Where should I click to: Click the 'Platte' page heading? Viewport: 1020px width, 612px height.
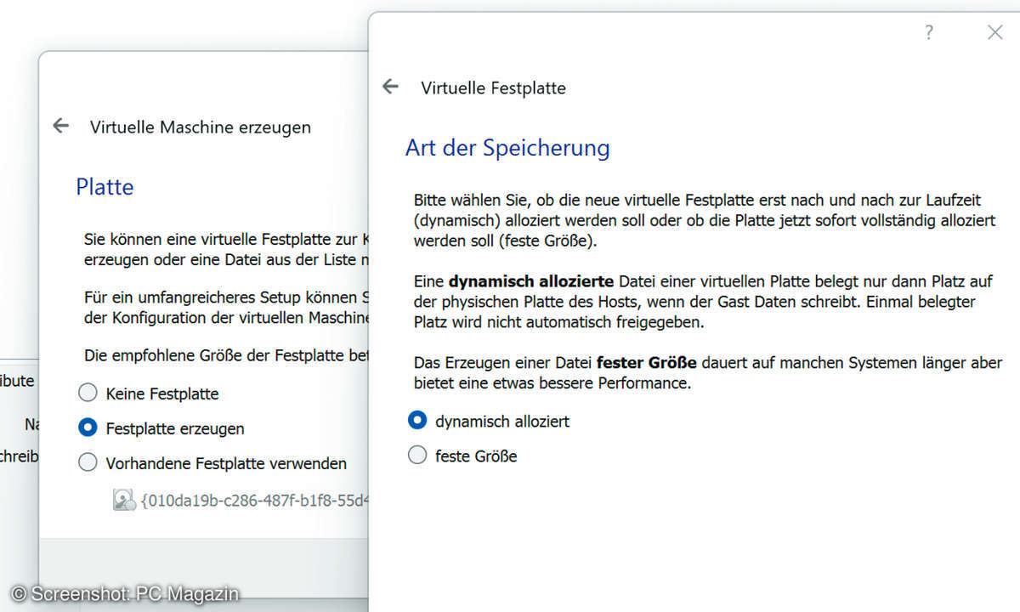[105, 187]
